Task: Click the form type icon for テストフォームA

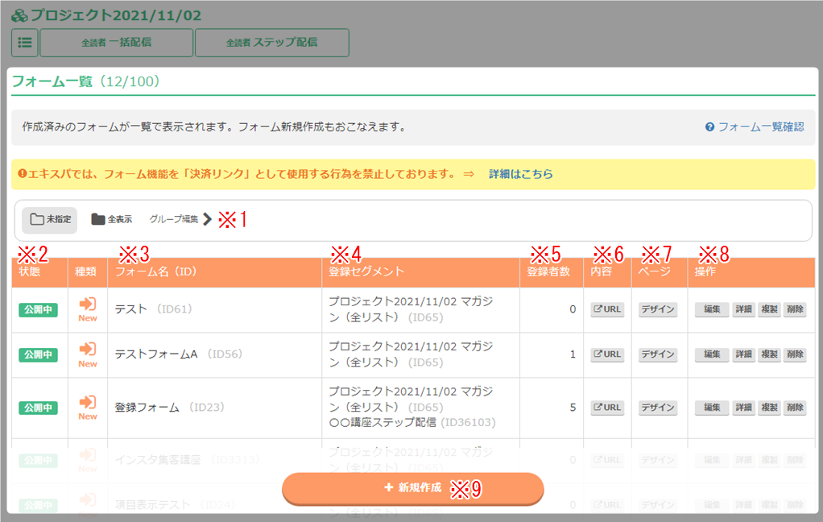Action: (88, 350)
